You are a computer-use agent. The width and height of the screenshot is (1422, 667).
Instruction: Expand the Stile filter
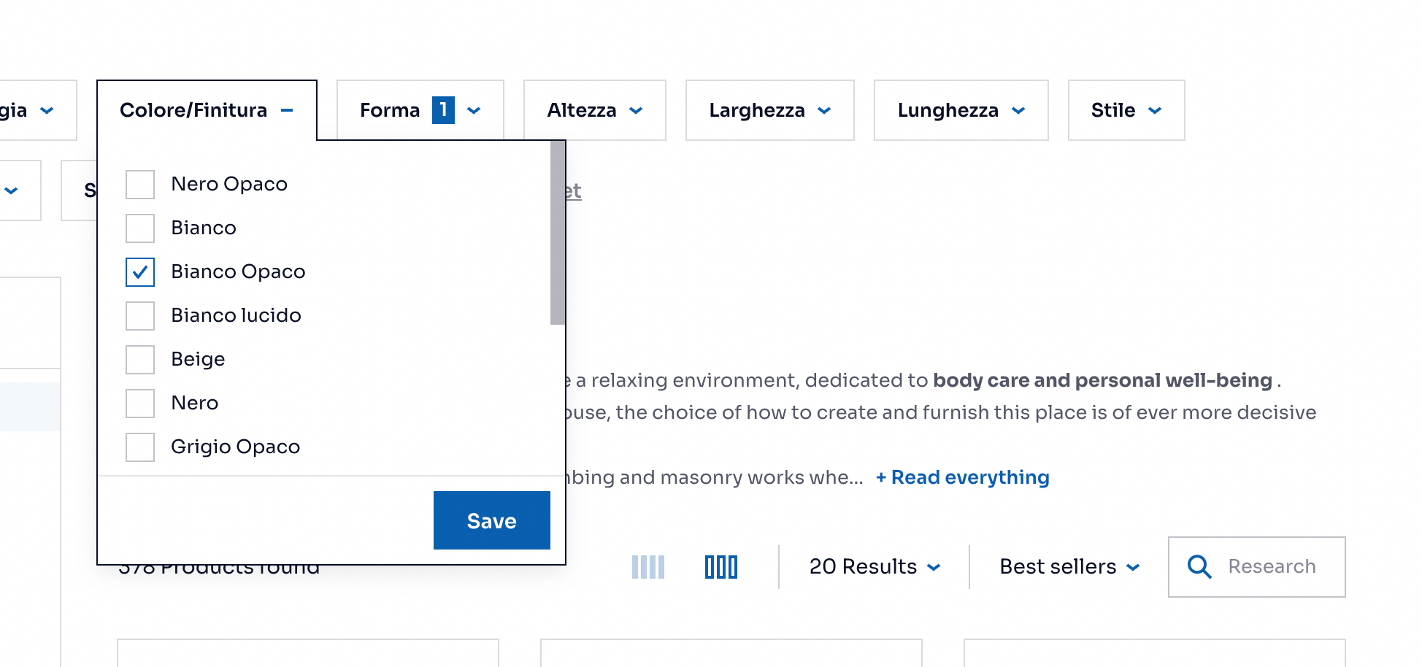tap(1126, 110)
